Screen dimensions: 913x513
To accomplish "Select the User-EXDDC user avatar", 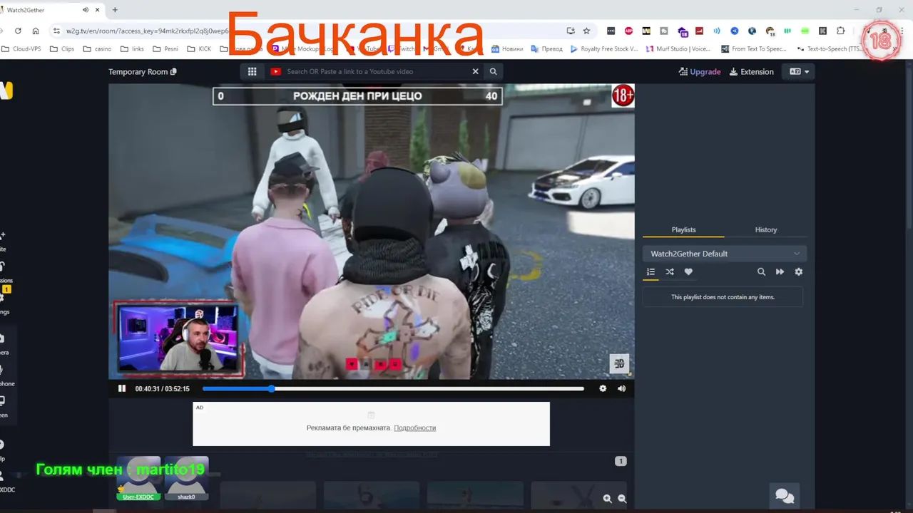I will 138,478.
